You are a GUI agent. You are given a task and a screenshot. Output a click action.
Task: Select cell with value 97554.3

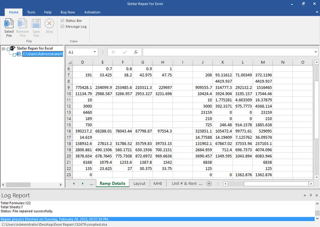163,131
